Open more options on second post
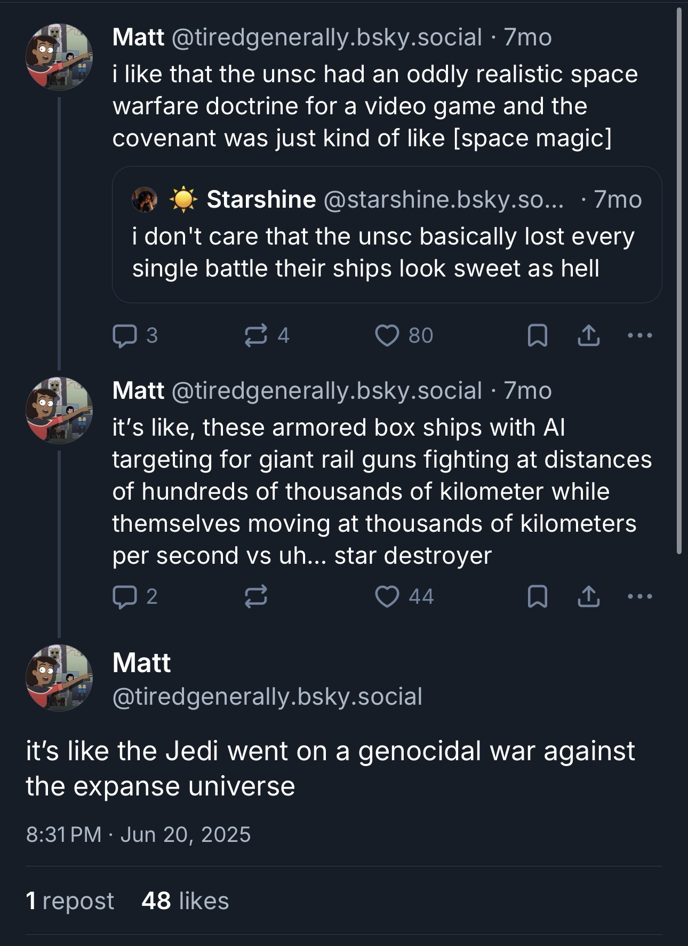 tap(640, 596)
